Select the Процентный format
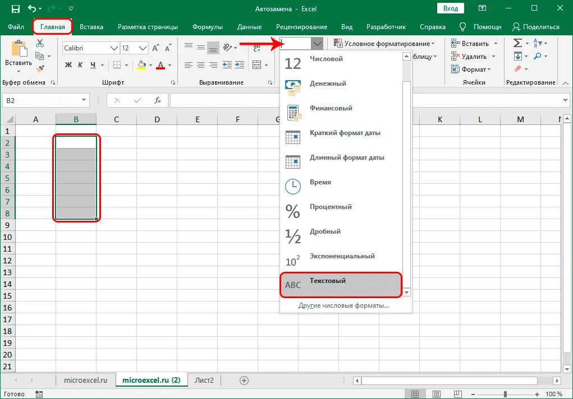 (341, 211)
